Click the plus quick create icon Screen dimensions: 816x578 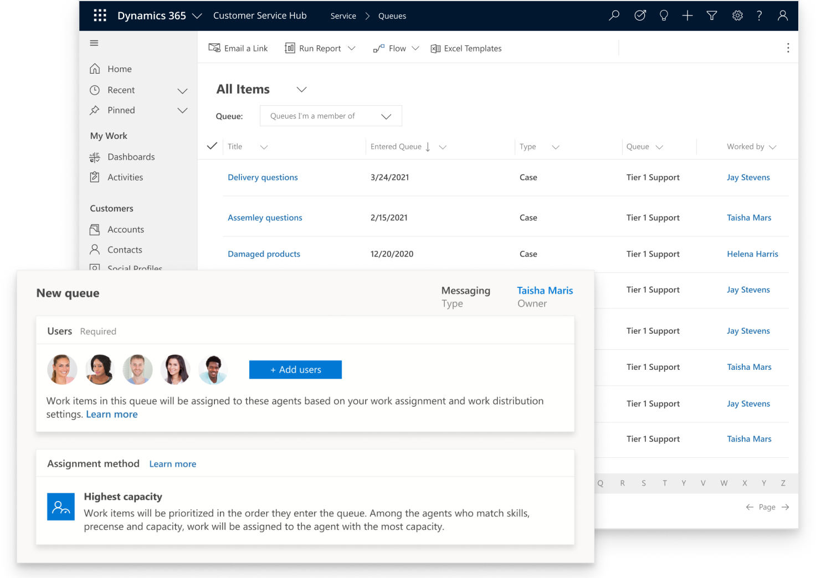[x=687, y=16]
